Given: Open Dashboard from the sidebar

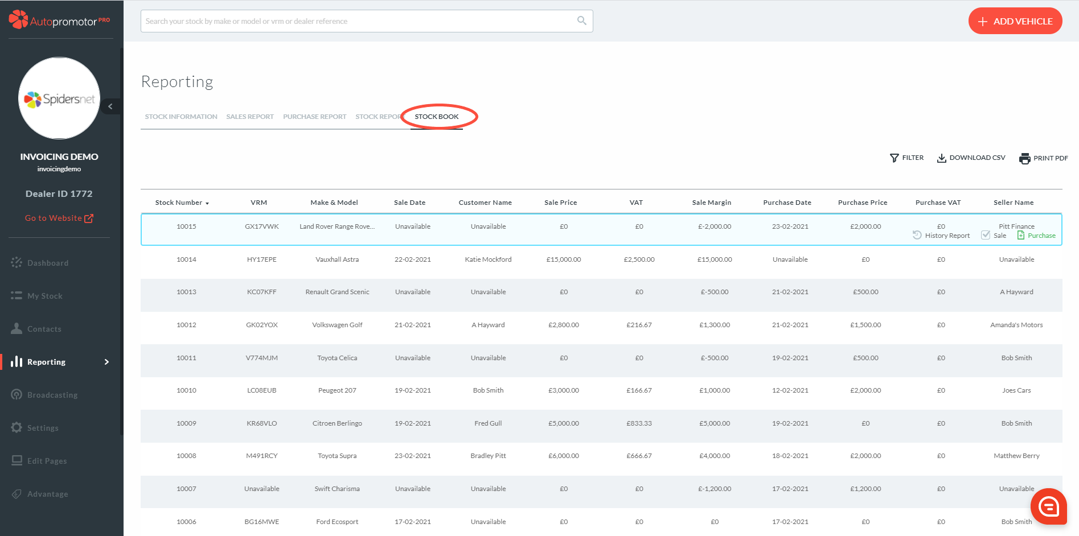Looking at the screenshot, I should [x=48, y=263].
